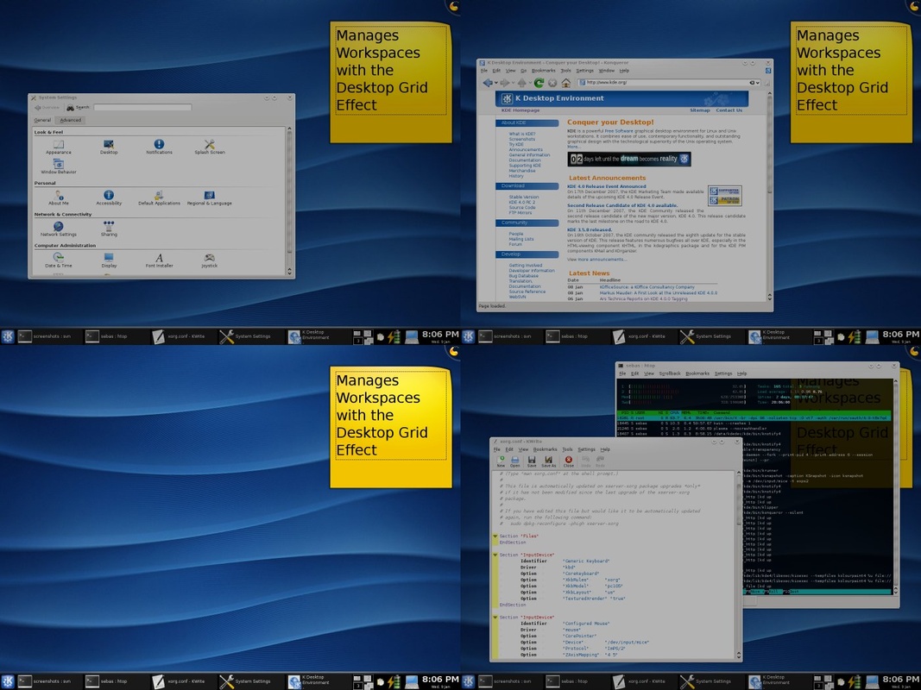Open Accessibility settings icon
921x690 pixels.
(x=109, y=198)
